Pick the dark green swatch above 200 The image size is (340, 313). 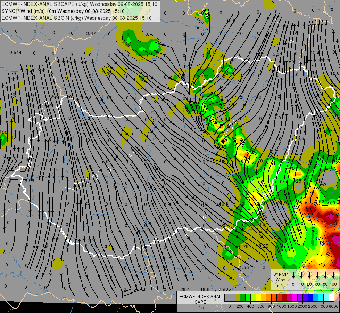[243, 297]
